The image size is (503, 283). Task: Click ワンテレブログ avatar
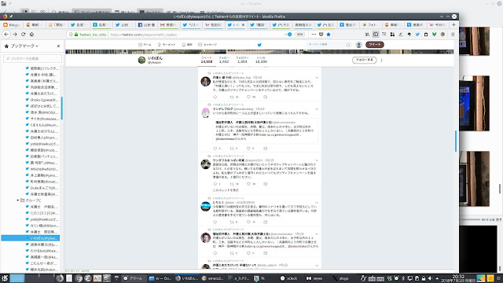tap(206, 112)
